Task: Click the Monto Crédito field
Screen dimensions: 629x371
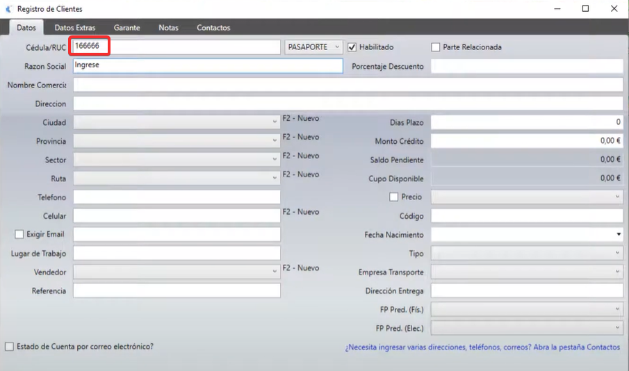Action: (527, 141)
